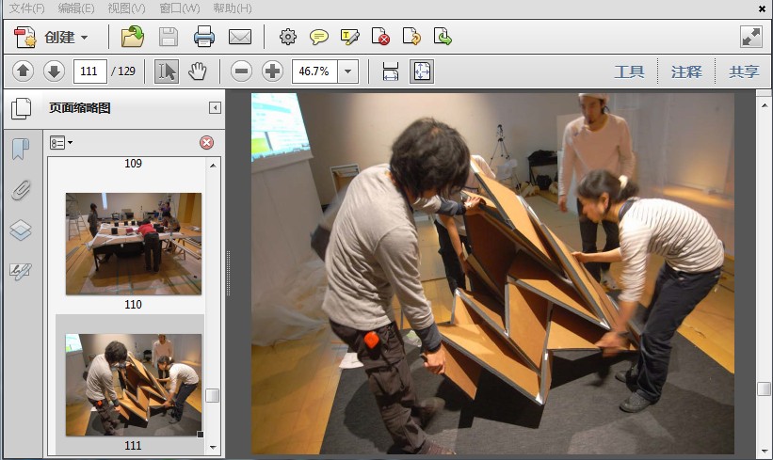Screen dimensions: 773x460
Task: Open the zoom level dropdown arrow
Action: coord(348,71)
